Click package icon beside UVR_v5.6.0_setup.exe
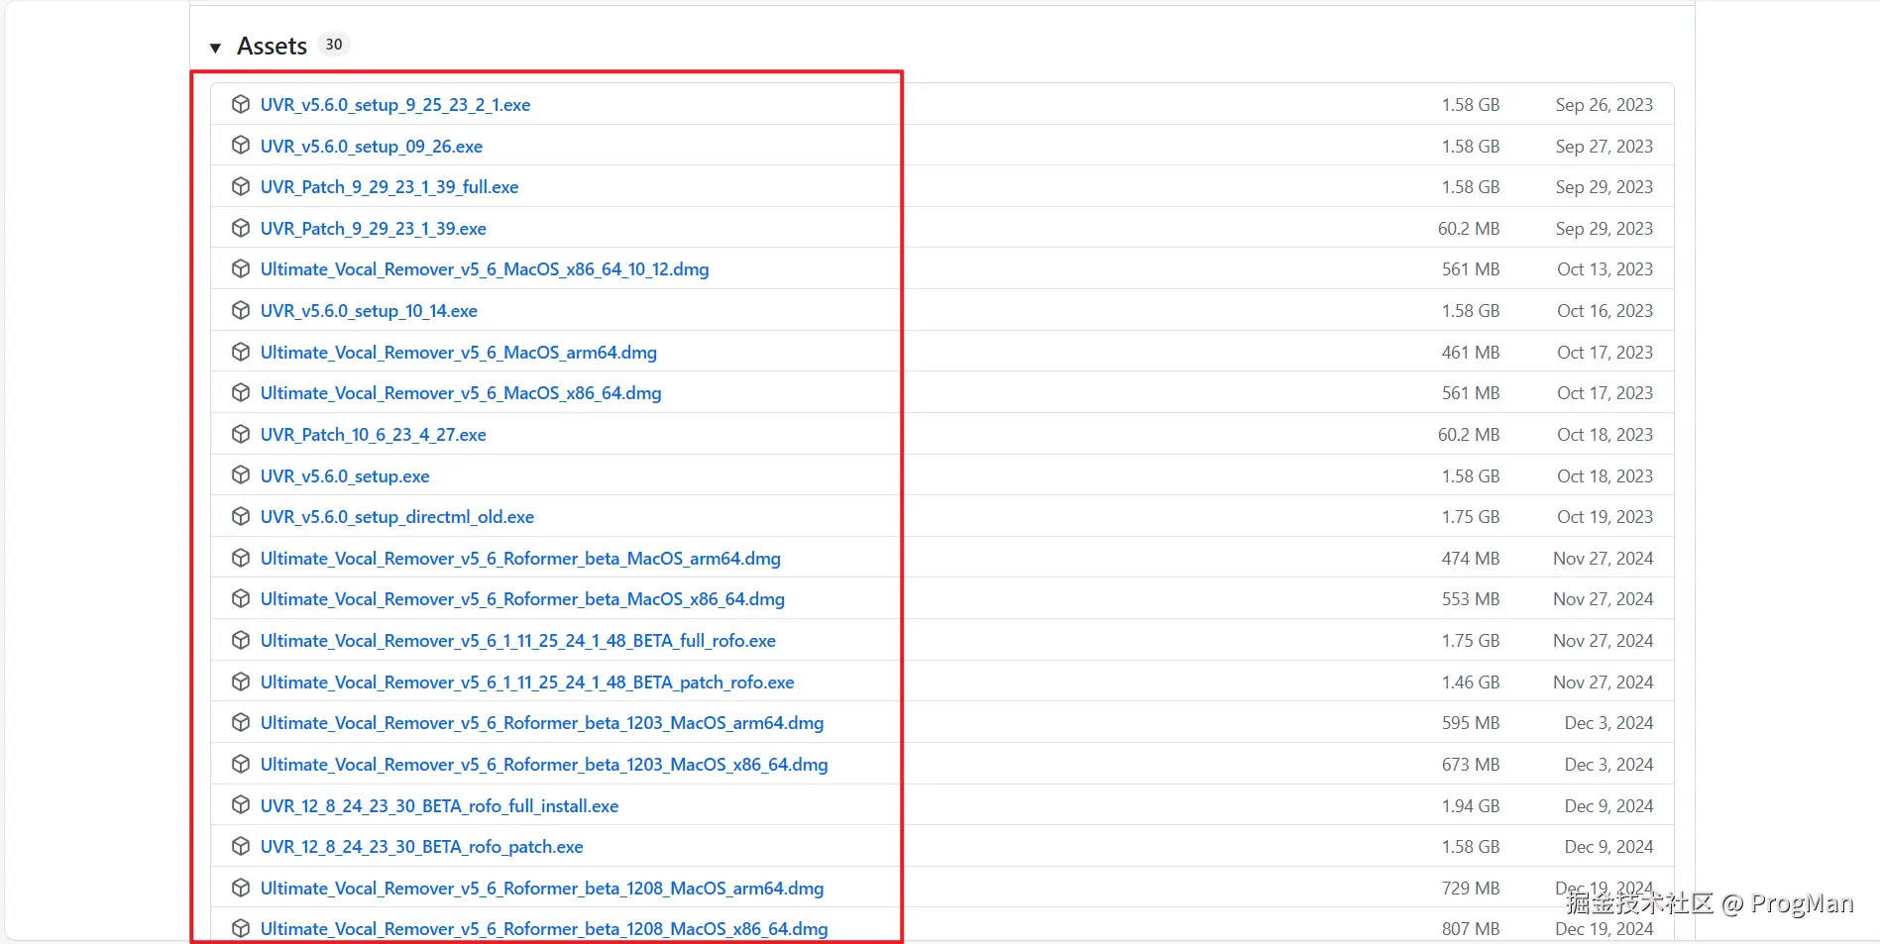The height and width of the screenshot is (944, 1880). pos(241,475)
